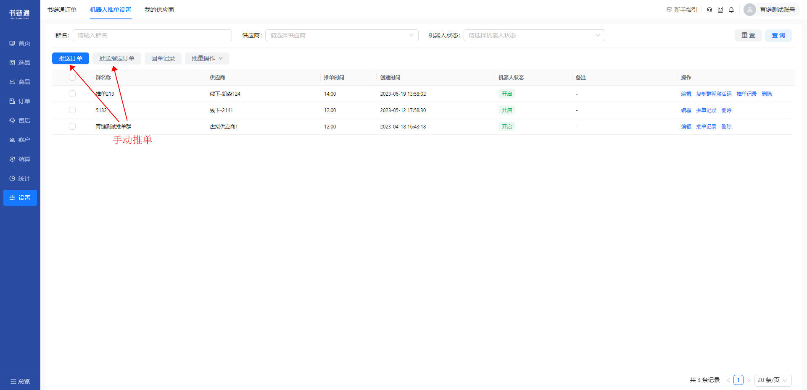Click the customer service headset icon
This screenshot has height=390, width=807.
[709, 10]
